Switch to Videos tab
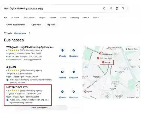The image size is (141, 118). click(63, 18)
